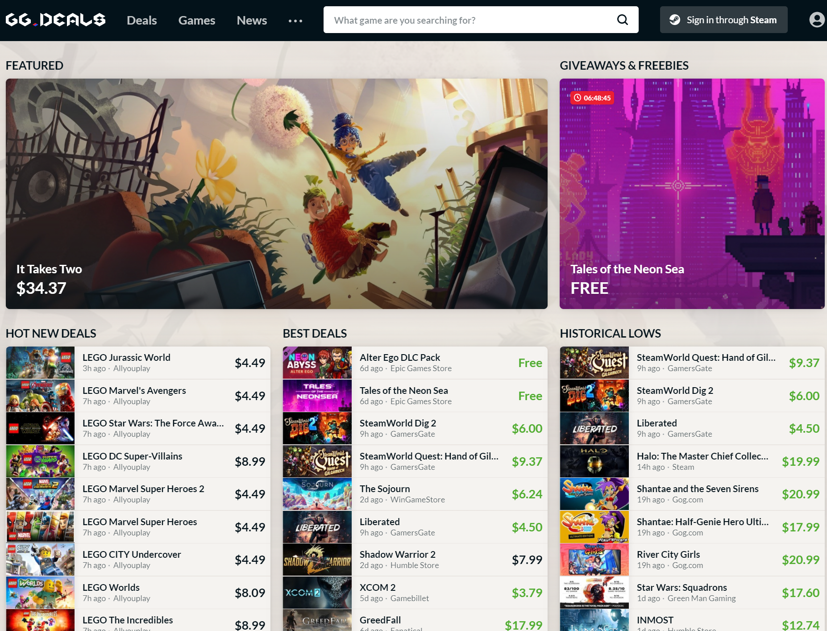This screenshot has width=827, height=631.
Task: Open the Games menu
Action: pos(197,20)
